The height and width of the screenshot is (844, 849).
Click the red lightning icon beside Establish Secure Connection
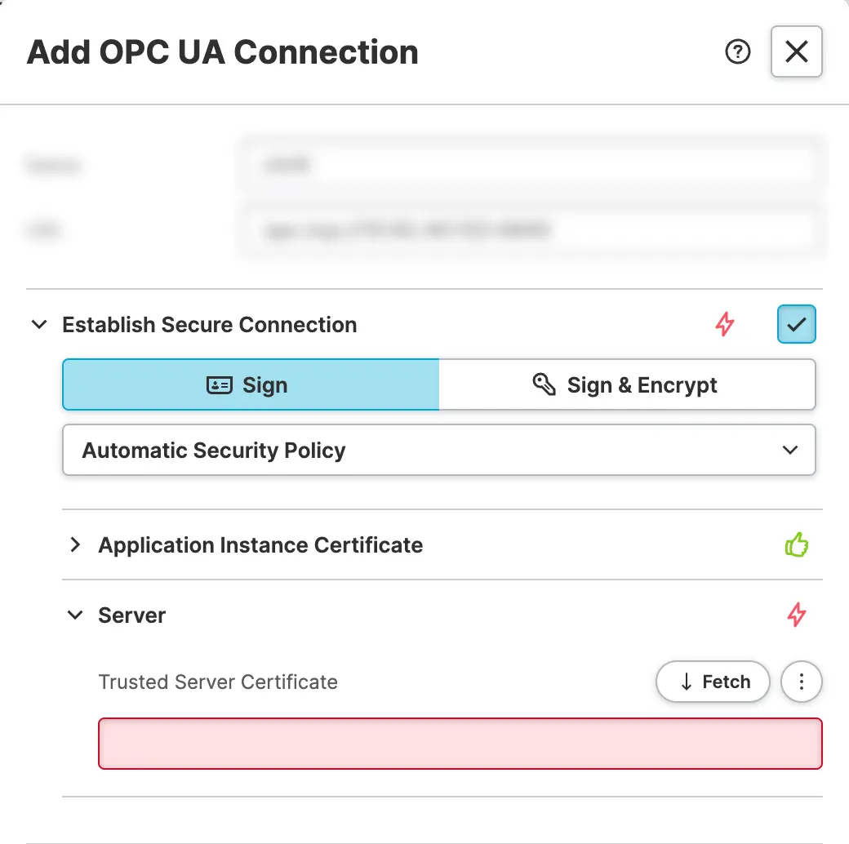[x=725, y=325]
